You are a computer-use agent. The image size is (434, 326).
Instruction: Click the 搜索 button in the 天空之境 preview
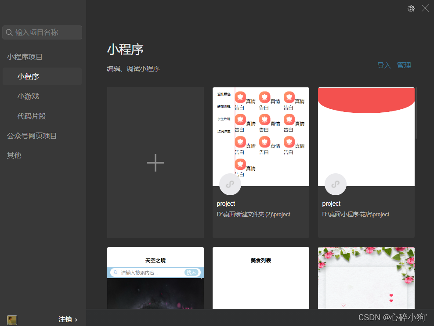click(x=192, y=272)
